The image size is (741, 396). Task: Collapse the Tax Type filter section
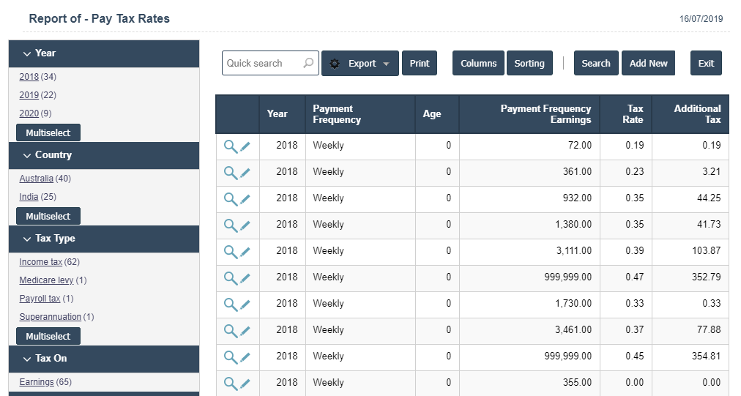click(x=28, y=239)
